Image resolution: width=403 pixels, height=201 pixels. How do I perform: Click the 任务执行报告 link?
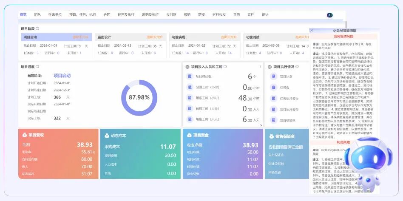[289, 99]
